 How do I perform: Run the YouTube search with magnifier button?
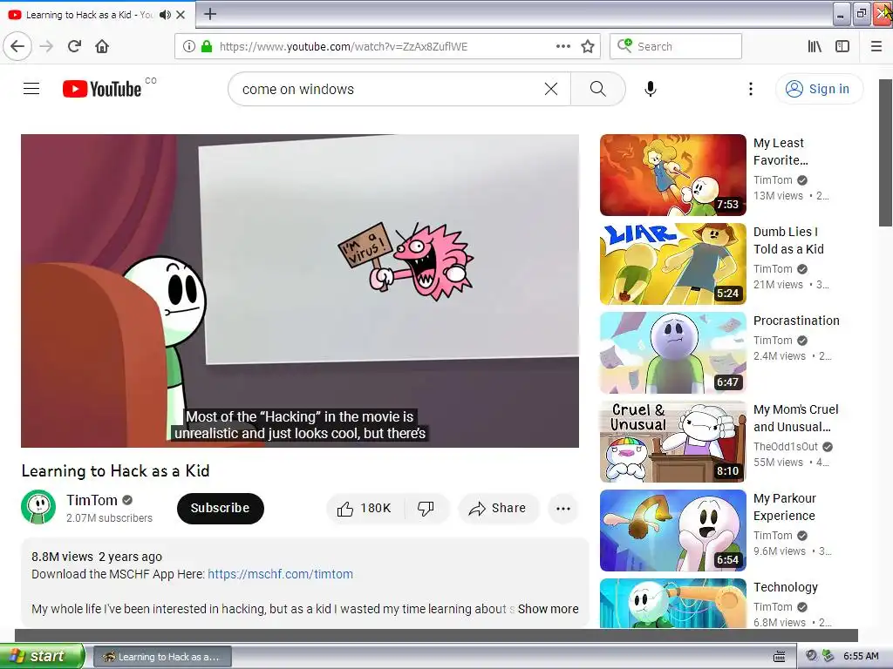(598, 89)
